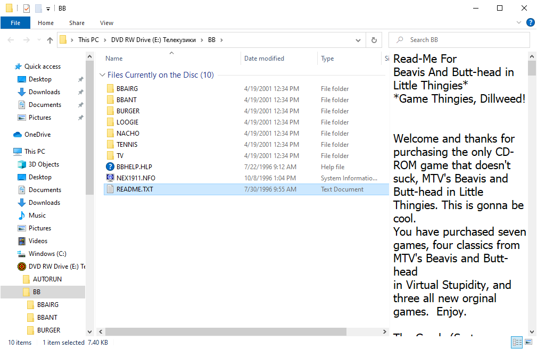Click the '10 items' status bar text

(20, 343)
